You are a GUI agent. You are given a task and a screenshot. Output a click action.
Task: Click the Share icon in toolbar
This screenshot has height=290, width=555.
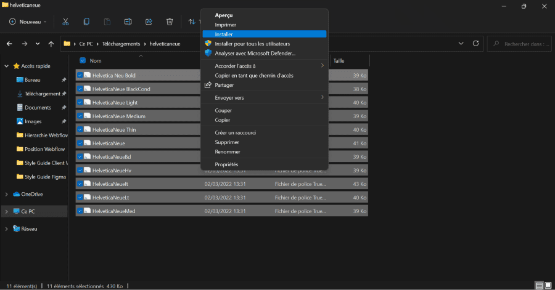pyautogui.click(x=149, y=22)
